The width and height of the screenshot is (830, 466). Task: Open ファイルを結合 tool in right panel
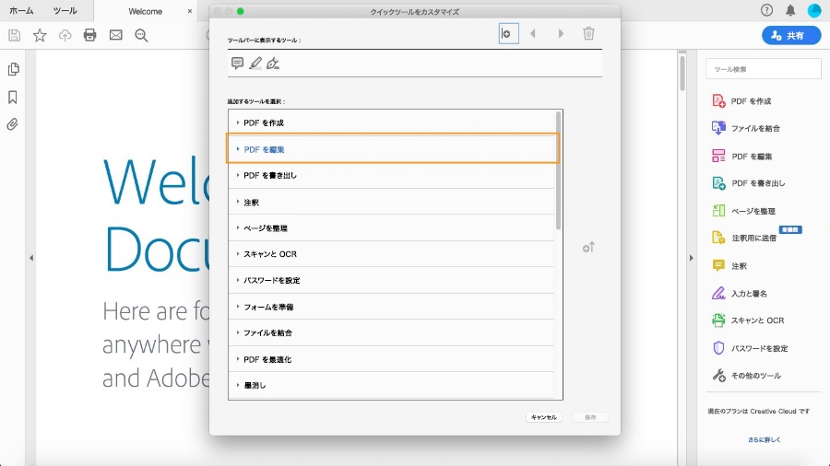(x=746, y=128)
